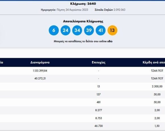
Task: Click the 'Επιτυχίες' column header
Action: click(x=99, y=62)
